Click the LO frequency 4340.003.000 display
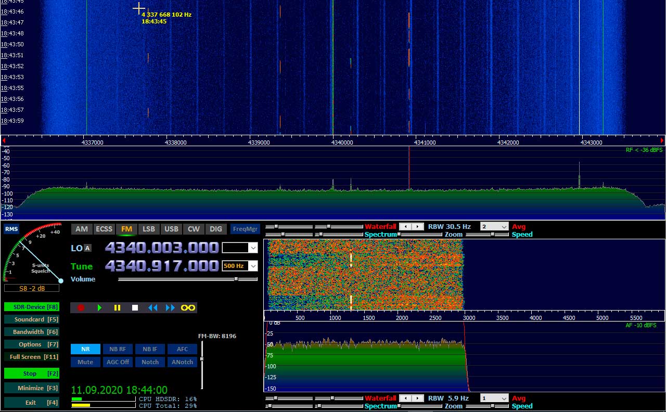 click(162, 248)
